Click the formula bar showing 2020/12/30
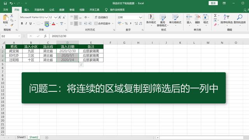 [x=149, y=36]
